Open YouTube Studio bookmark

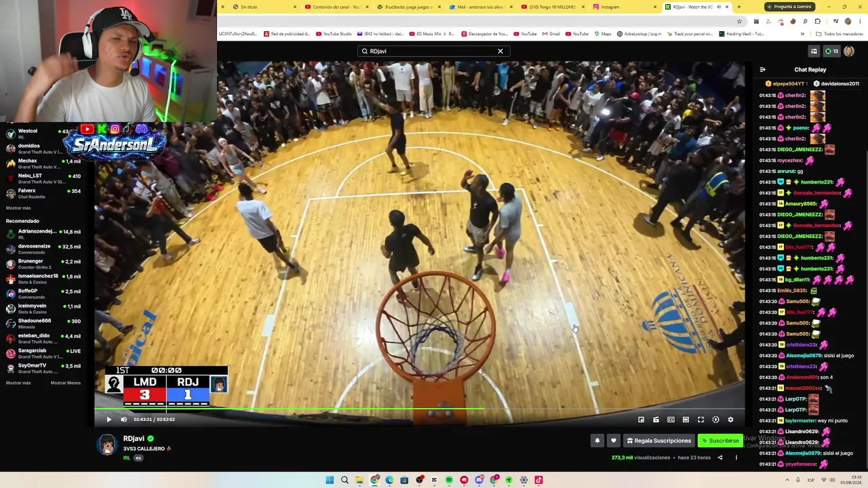333,34
